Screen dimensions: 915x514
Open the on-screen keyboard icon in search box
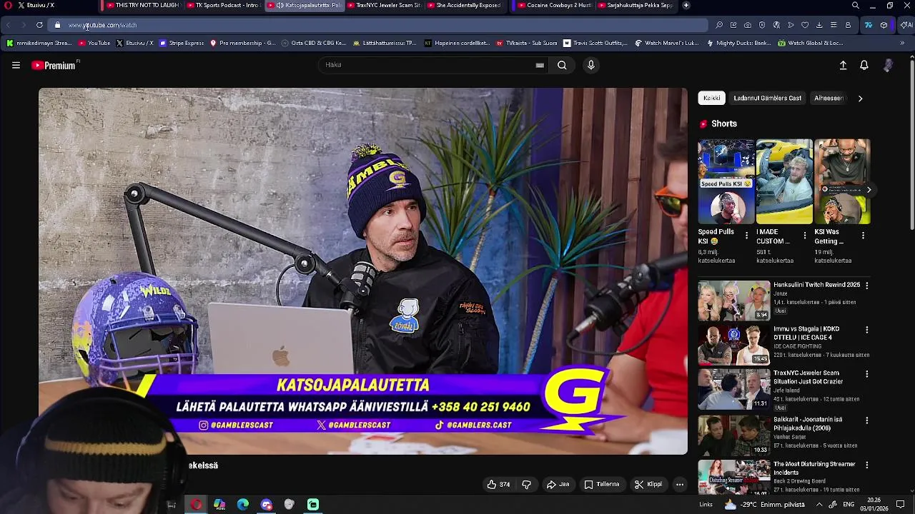[540, 65]
